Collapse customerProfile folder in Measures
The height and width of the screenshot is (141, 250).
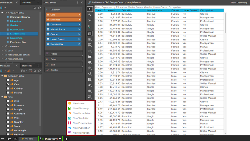pyautogui.click(x=2, y=76)
